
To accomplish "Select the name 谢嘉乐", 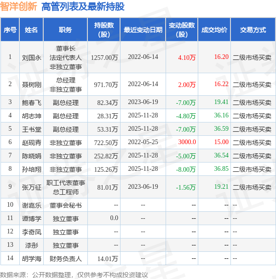I will [x=31, y=205].
